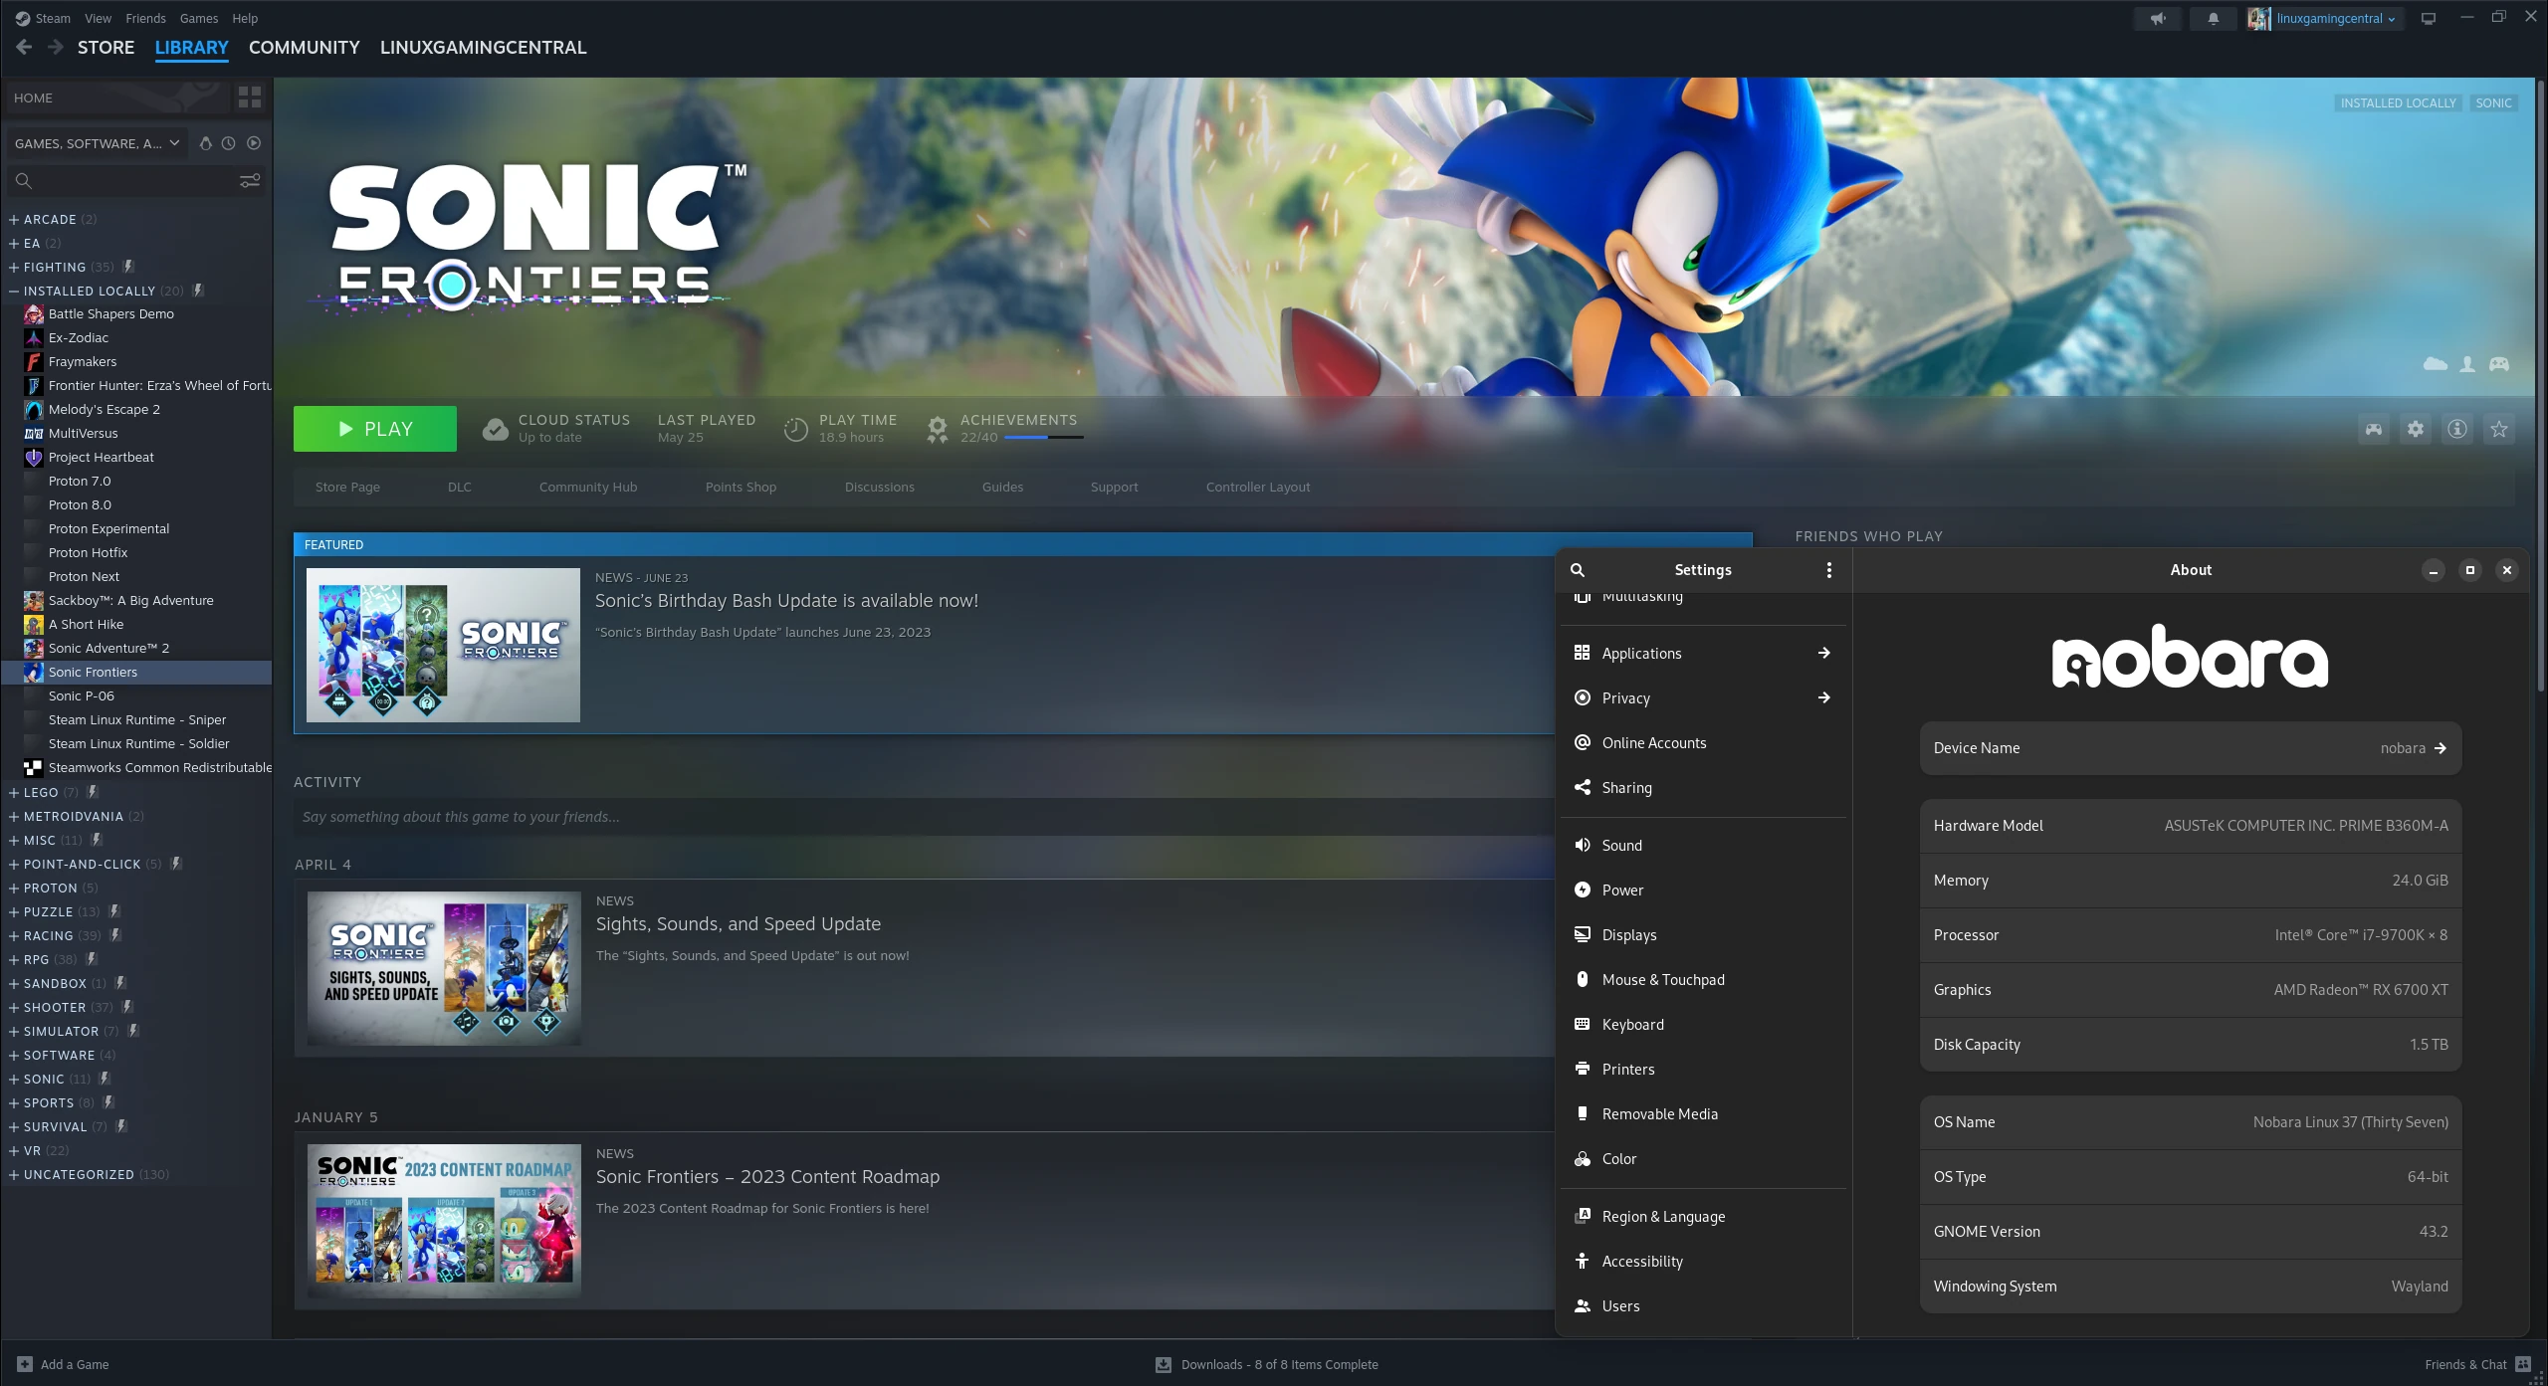This screenshot has width=2548, height=1386.
Task: Select Sound in Settings sidebar
Action: pos(1703,845)
